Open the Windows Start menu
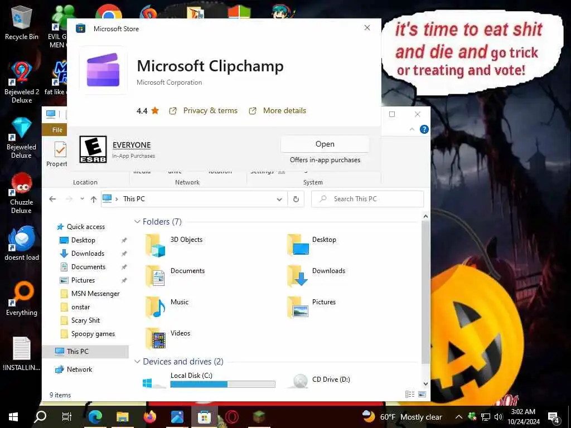The width and height of the screenshot is (571, 428). pyautogui.click(x=13, y=417)
